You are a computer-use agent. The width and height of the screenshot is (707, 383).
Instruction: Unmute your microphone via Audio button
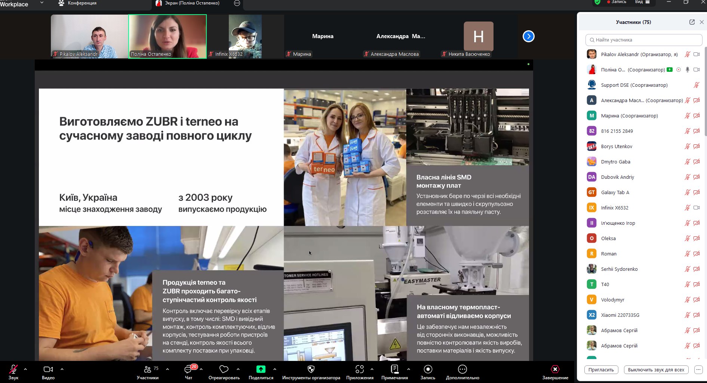(13, 370)
